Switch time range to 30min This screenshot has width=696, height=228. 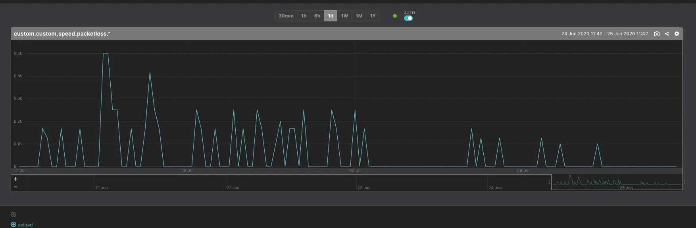(286, 16)
